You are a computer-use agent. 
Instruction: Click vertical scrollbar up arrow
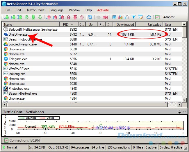(184, 25)
